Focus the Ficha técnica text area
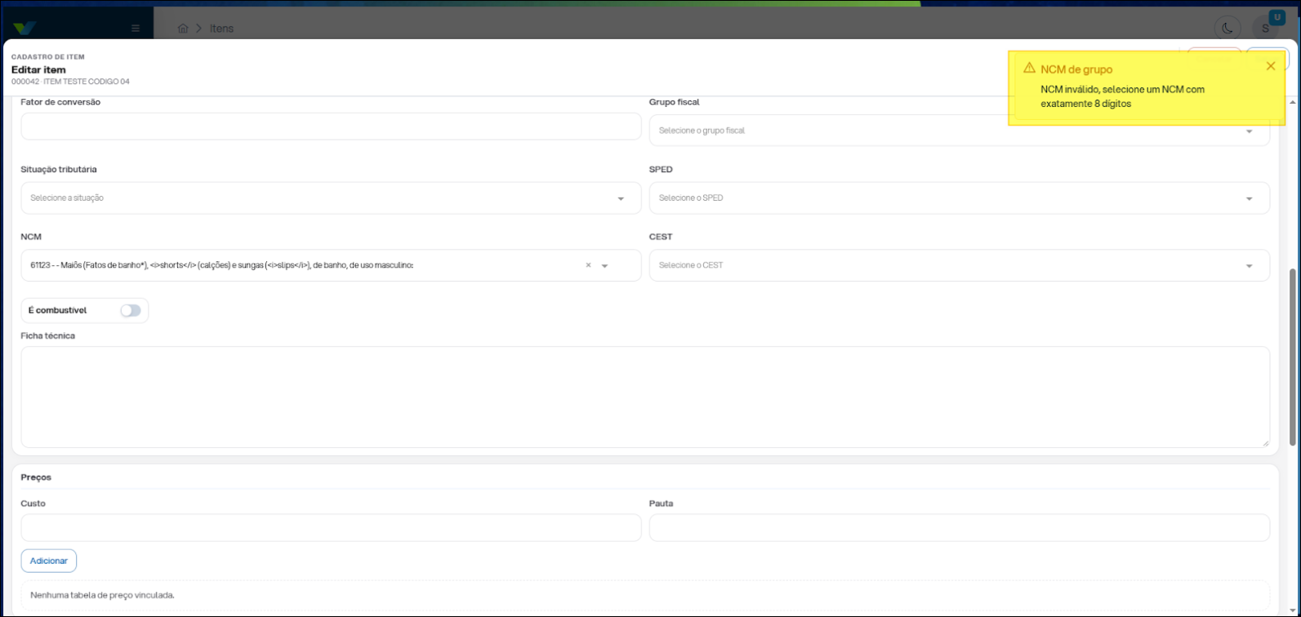 pos(645,397)
